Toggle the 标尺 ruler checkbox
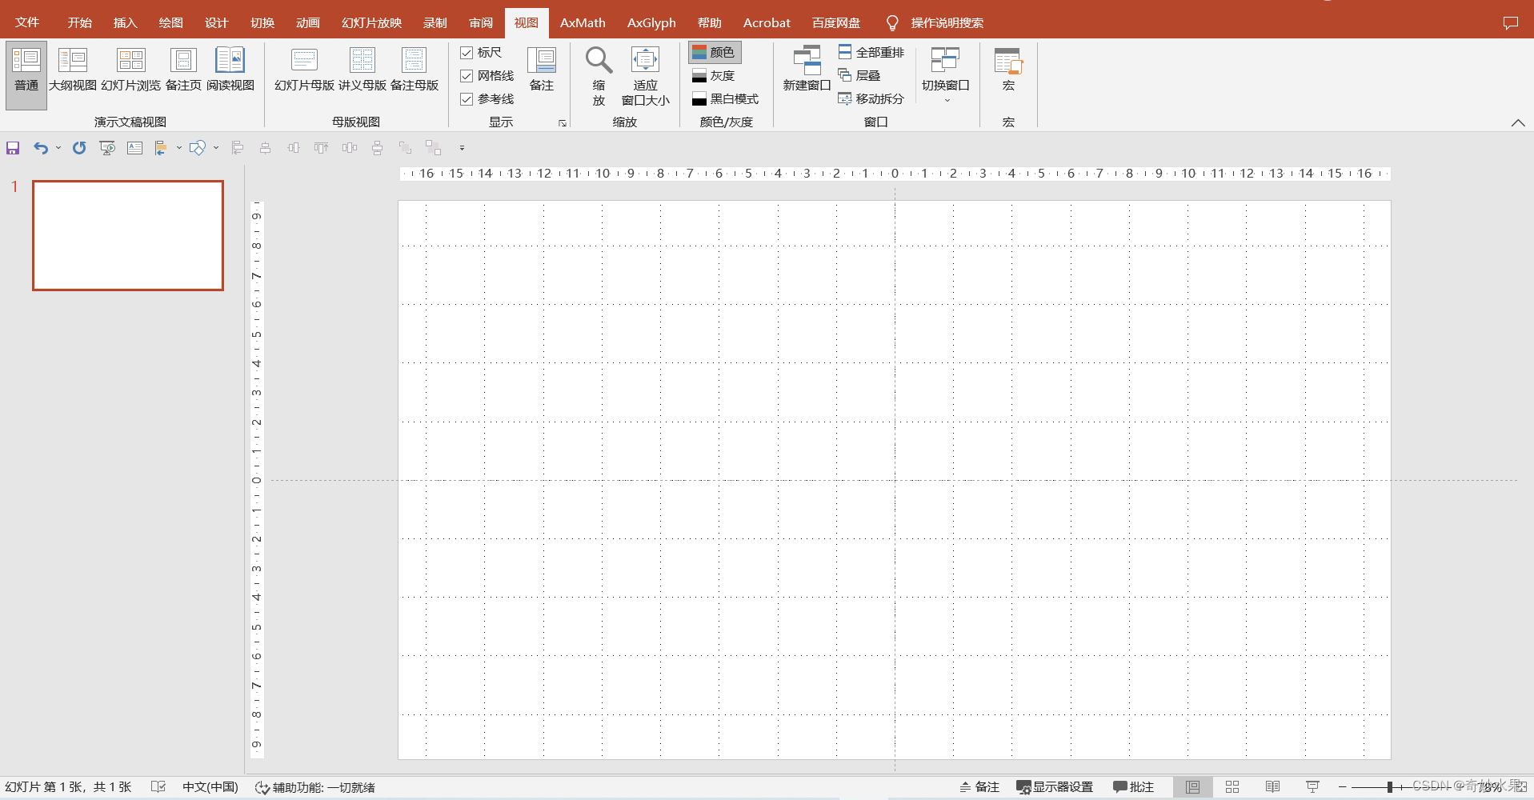1534x800 pixels. pos(467,53)
